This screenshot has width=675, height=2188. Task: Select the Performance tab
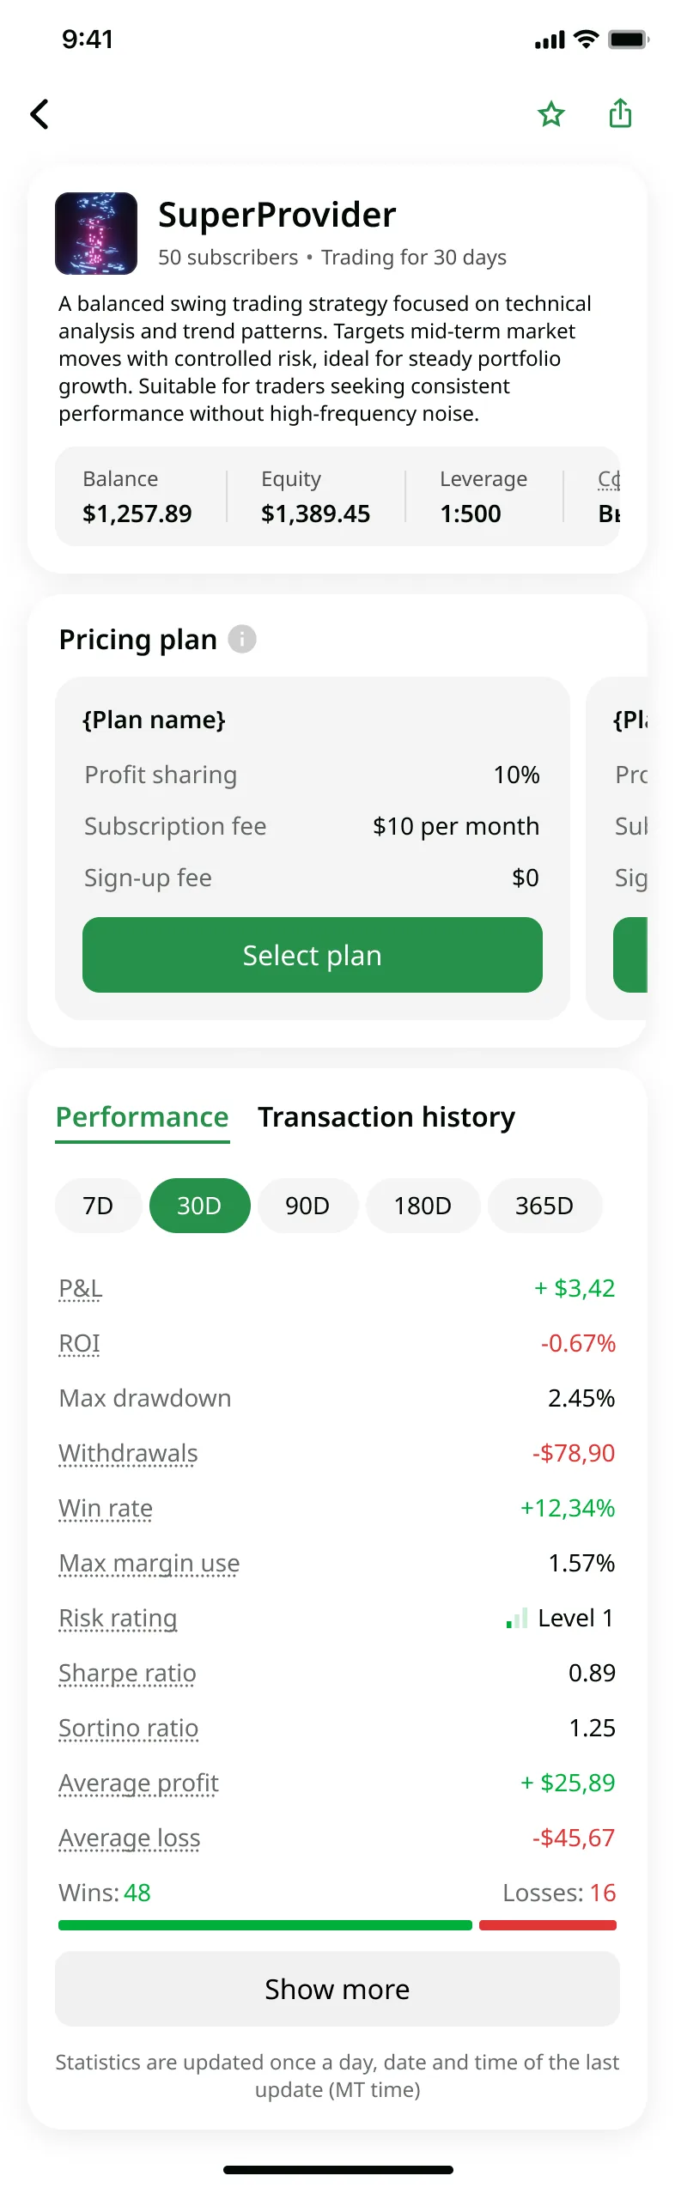[142, 1116]
